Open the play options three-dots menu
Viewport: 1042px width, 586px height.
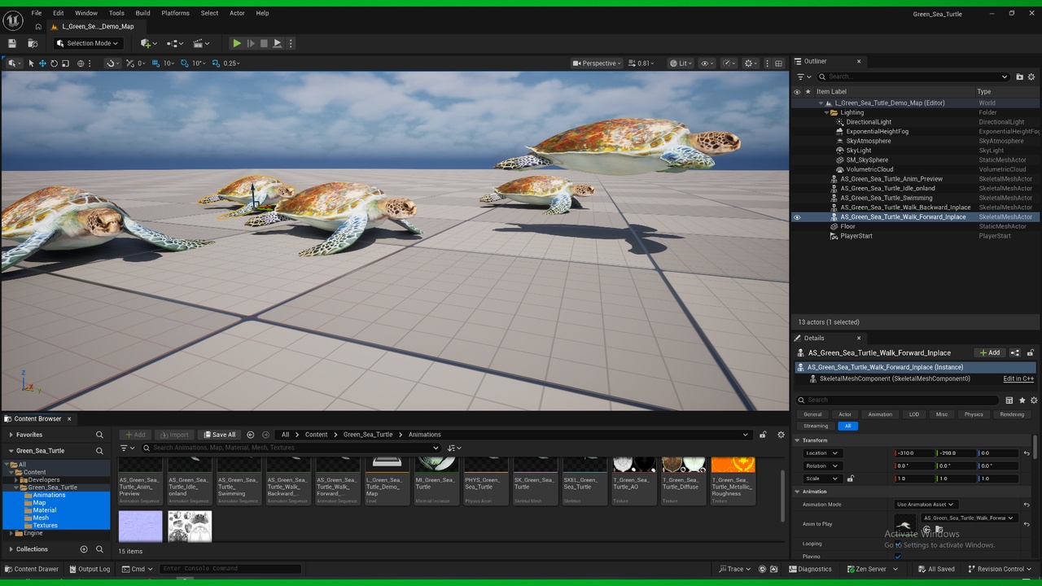coord(291,43)
